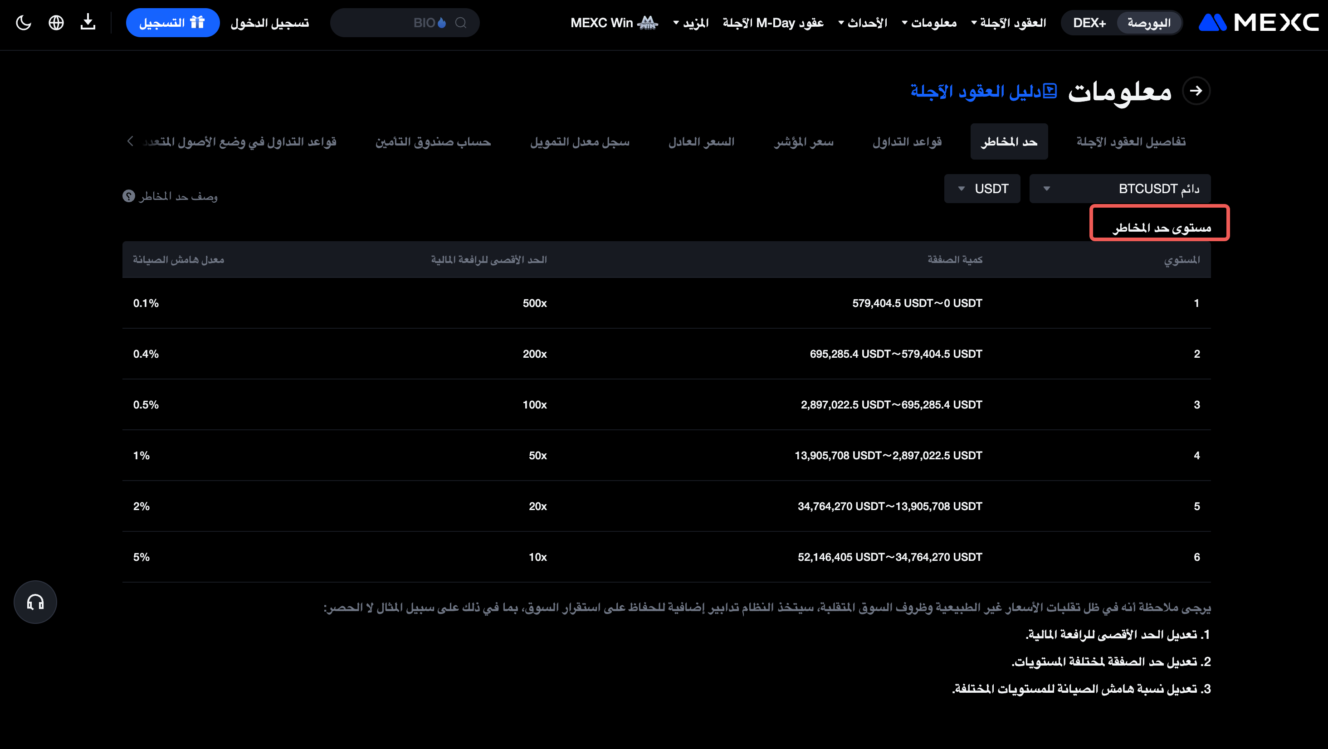The height and width of the screenshot is (749, 1328).
Task: Switch to the قواعد التداول tab
Action: tap(907, 141)
